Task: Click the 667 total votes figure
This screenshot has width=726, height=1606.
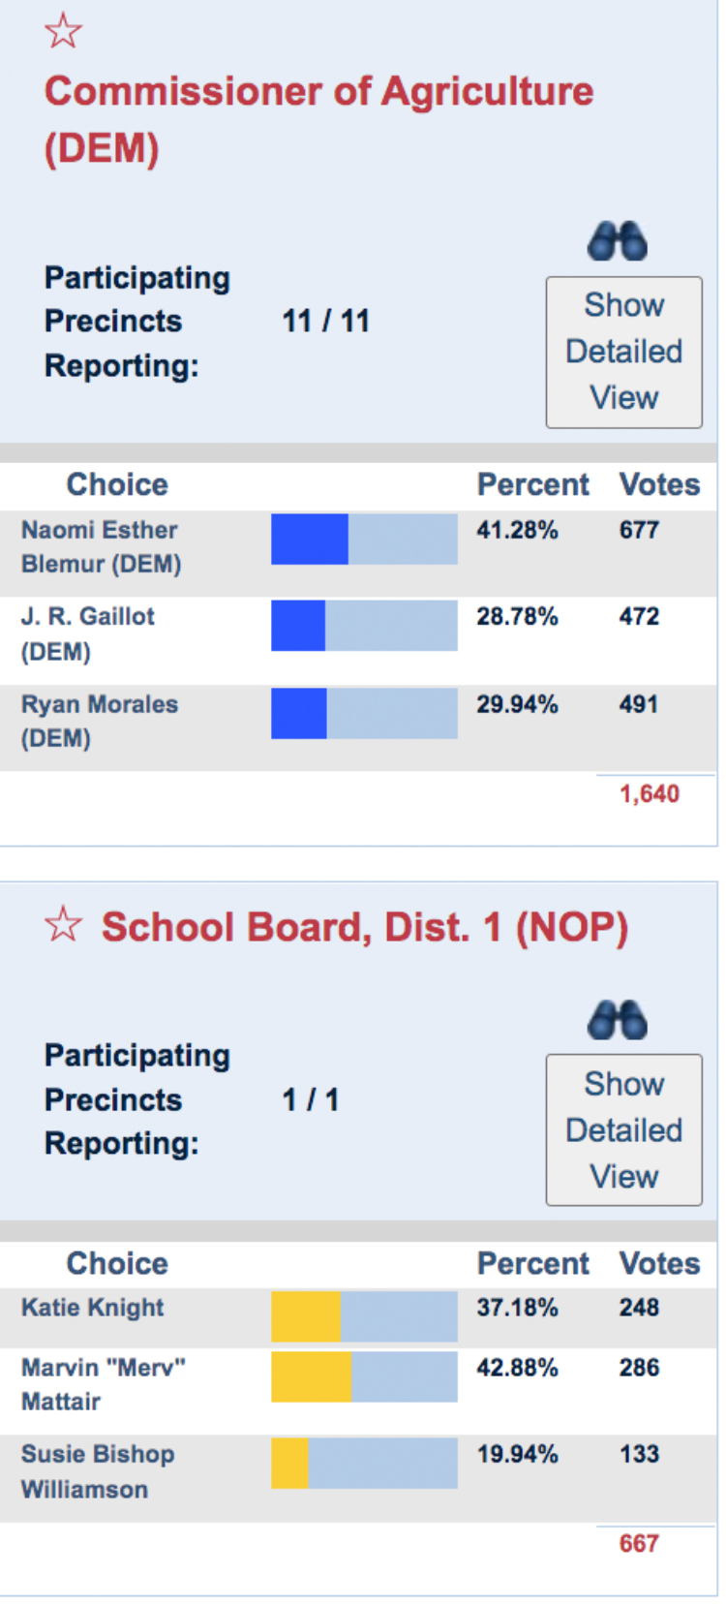Action: (x=639, y=1543)
